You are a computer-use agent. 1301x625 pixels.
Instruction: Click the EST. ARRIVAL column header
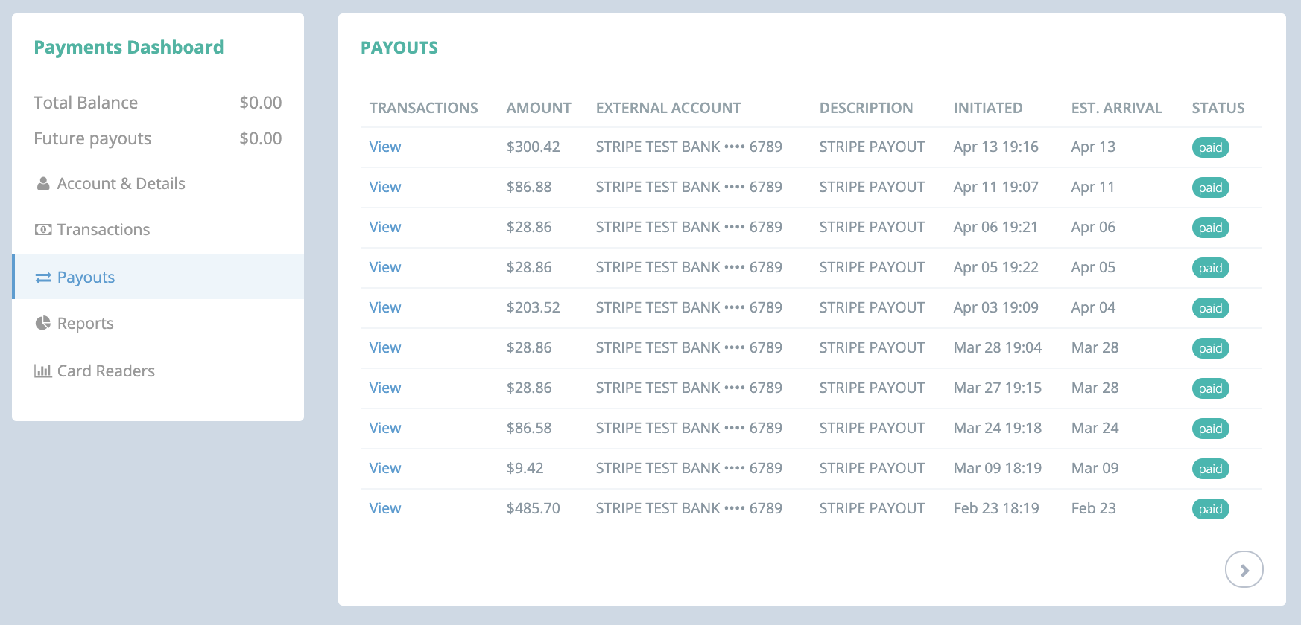[1117, 108]
